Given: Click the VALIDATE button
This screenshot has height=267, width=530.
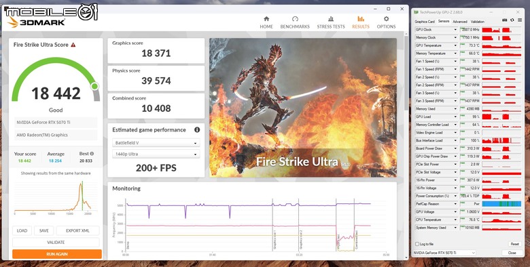Looking at the screenshot, I should (56, 242).
